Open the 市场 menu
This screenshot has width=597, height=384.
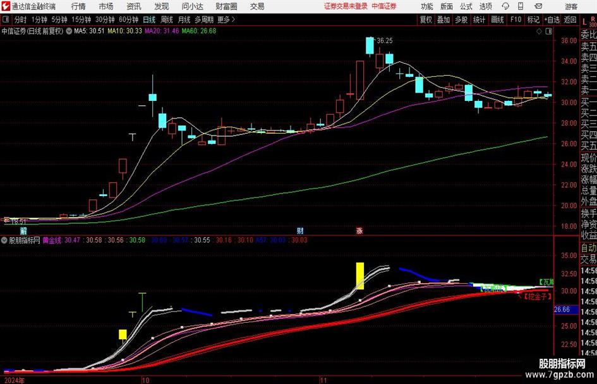click(x=106, y=6)
